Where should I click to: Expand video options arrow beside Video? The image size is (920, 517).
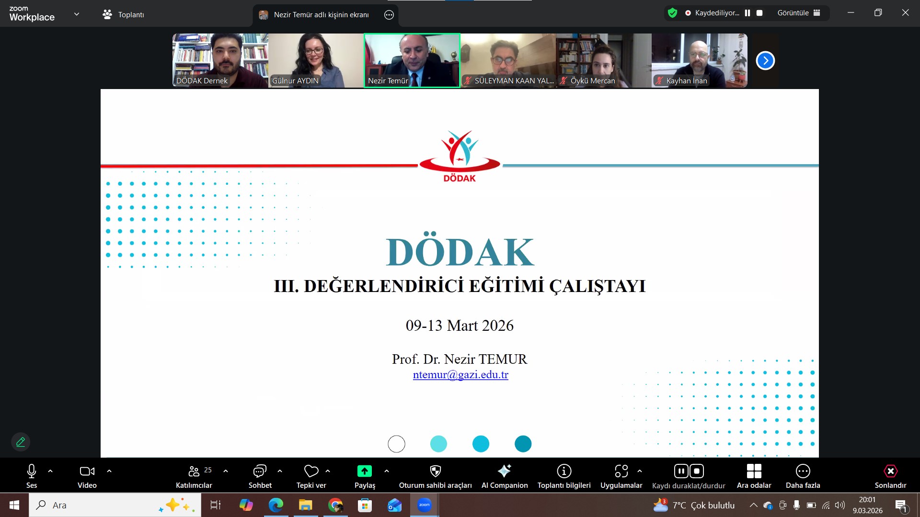point(109,471)
